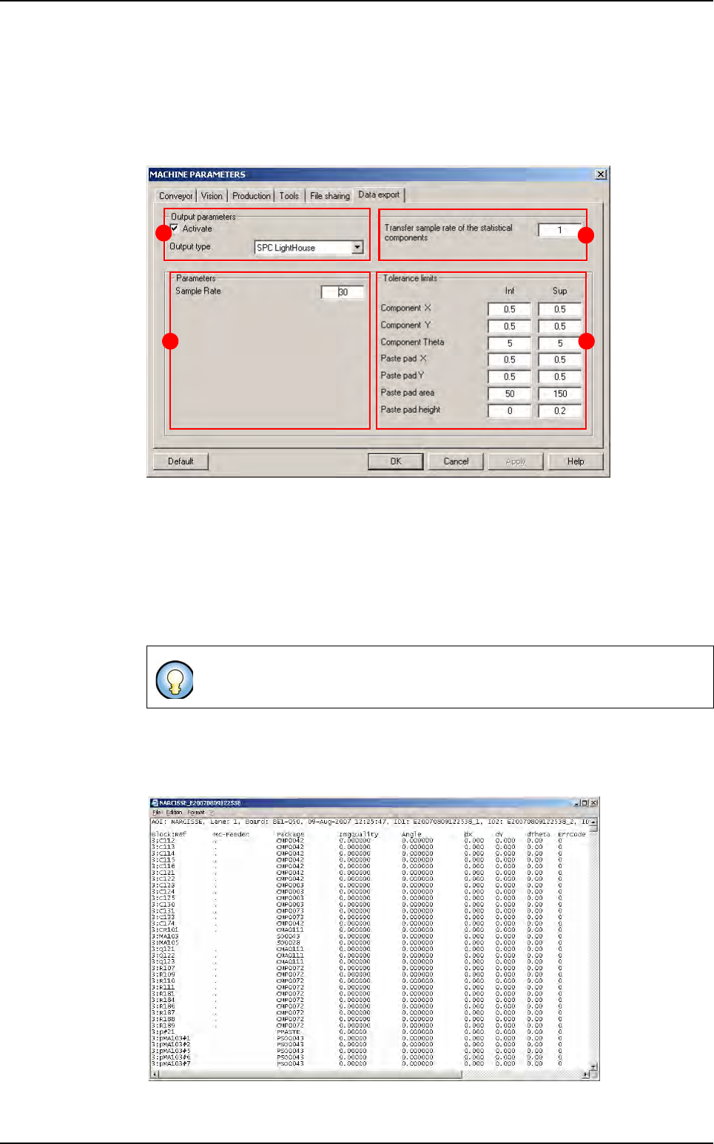This screenshot has height=1144, width=714.
Task: Edit Paste pad area Inf field
Action: pos(510,394)
